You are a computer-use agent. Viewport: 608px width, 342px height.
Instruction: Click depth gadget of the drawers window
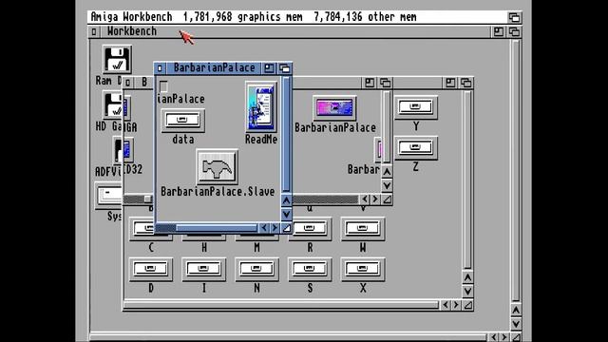tap(465, 83)
